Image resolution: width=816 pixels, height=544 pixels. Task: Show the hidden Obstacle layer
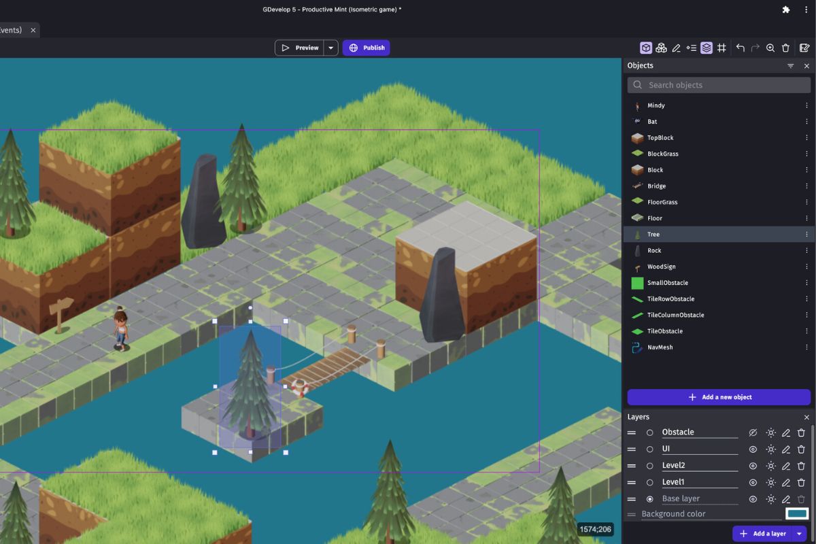753,432
